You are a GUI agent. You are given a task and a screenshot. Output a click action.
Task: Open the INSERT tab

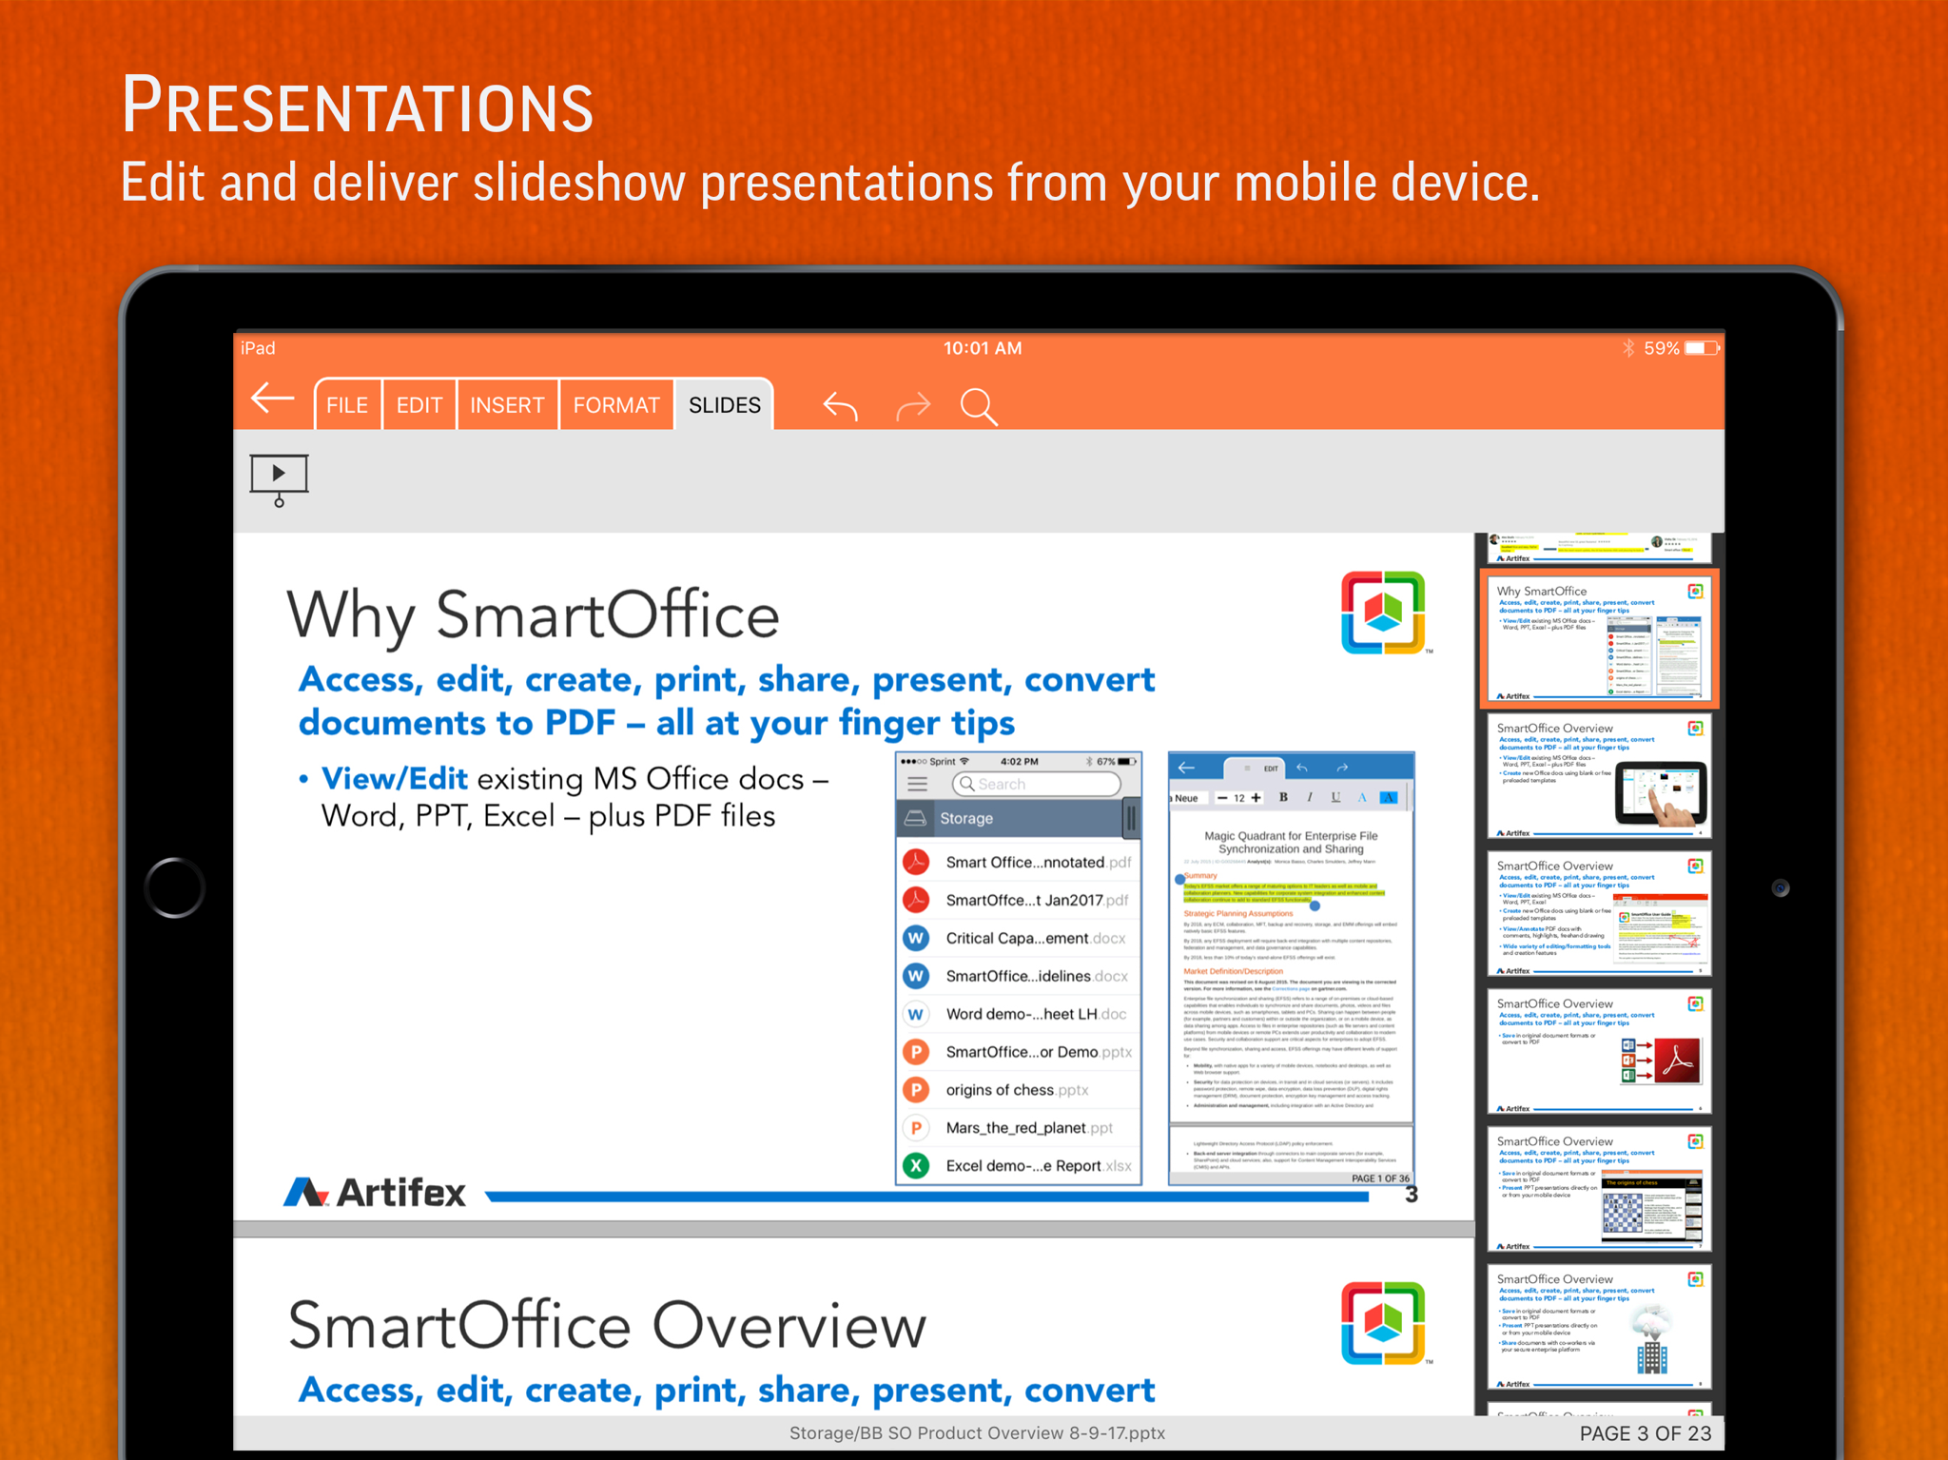[x=507, y=405]
